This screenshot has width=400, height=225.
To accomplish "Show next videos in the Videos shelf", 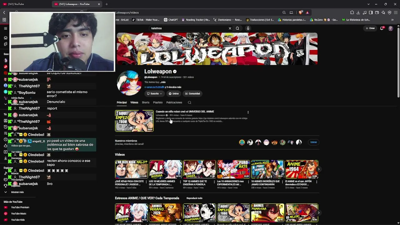I will click(x=318, y=169).
